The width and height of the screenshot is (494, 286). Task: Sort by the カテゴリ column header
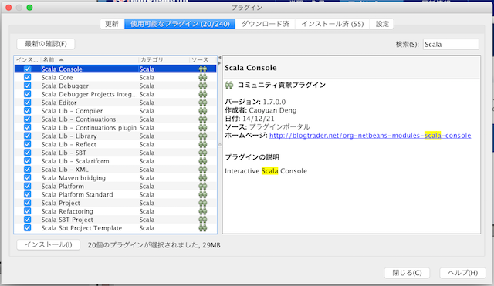coord(164,60)
